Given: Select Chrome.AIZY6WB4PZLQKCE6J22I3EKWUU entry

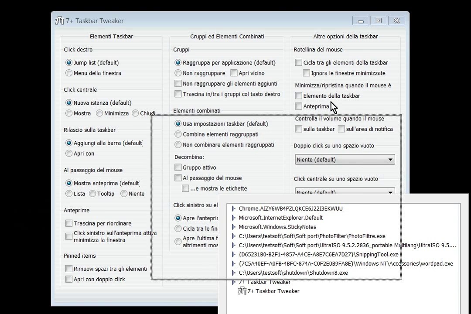Looking at the screenshot, I should coord(290,208).
